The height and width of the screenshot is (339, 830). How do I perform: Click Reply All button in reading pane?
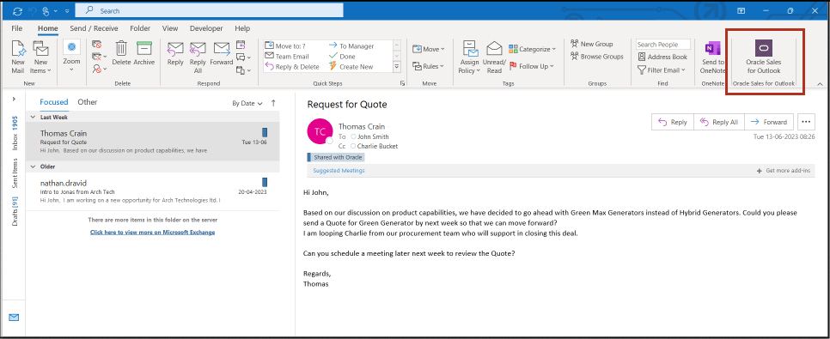[719, 122]
